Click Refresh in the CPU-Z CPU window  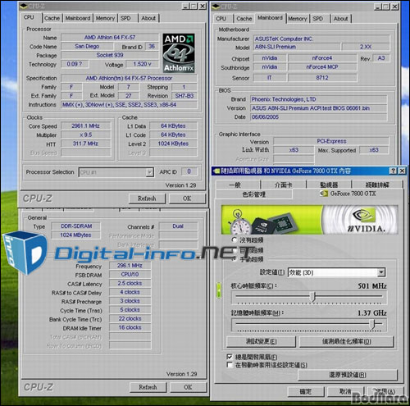[147, 198]
